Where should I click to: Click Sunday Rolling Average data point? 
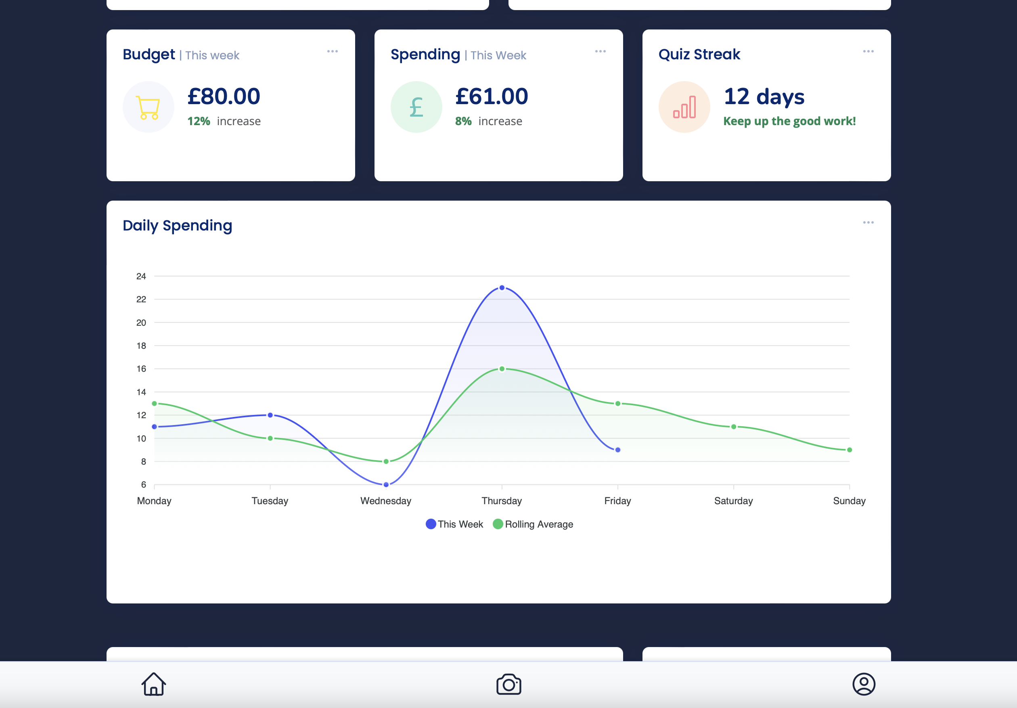[x=849, y=450]
